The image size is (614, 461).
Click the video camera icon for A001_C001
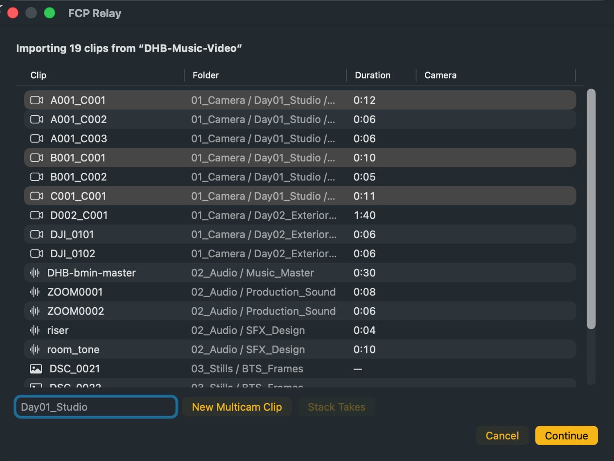click(37, 100)
